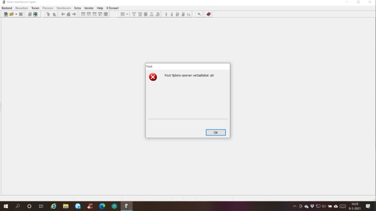This screenshot has height=211, width=376.
Task: Click the open folder toolbar icon
Action: pyautogui.click(x=12, y=14)
